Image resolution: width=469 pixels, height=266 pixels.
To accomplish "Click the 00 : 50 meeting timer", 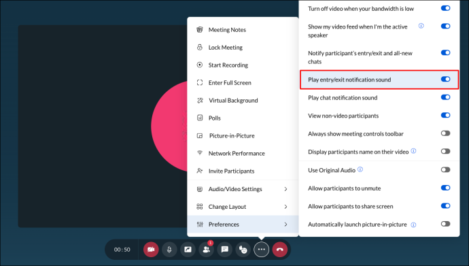I will pos(122,250).
